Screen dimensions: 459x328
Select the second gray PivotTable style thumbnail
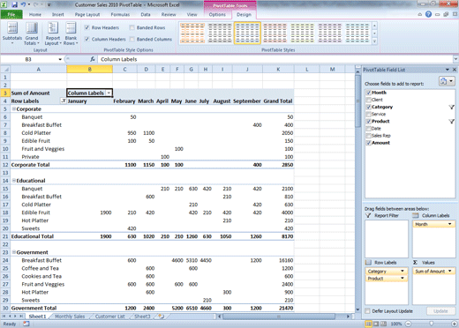(x=220, y=33)
